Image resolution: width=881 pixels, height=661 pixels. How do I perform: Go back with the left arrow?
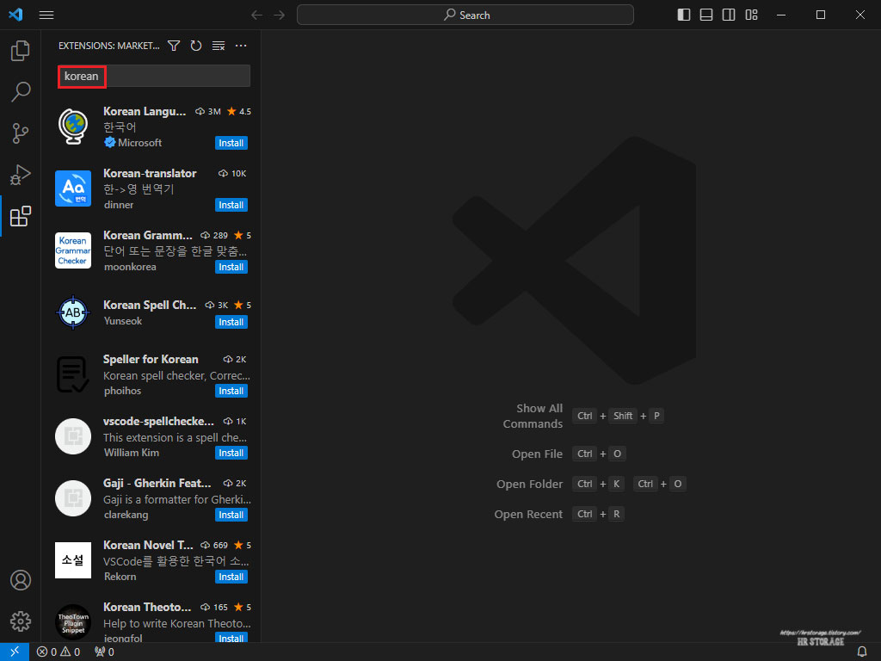click(256, 15)
